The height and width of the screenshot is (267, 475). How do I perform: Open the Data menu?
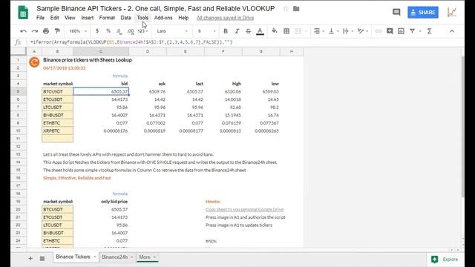[125, 18]
